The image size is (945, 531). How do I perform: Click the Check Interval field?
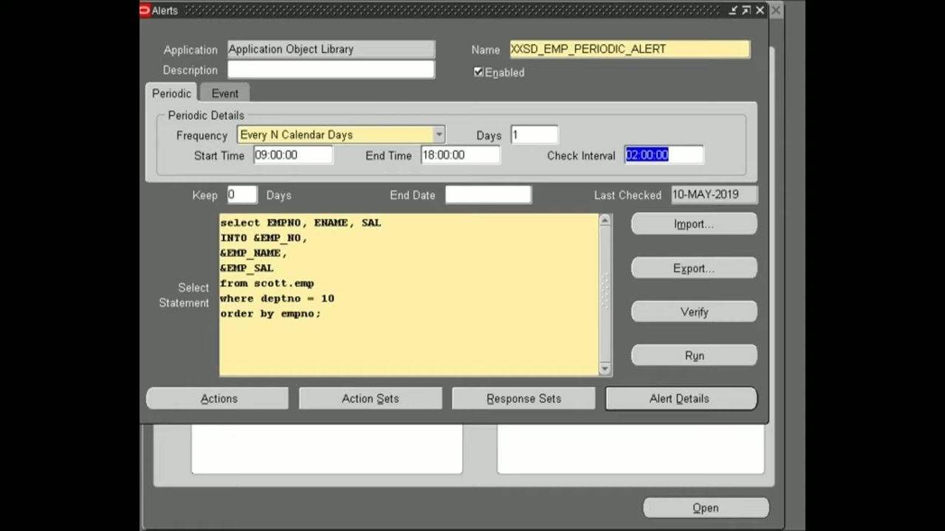pyautogui.click(x=664, y=155)
